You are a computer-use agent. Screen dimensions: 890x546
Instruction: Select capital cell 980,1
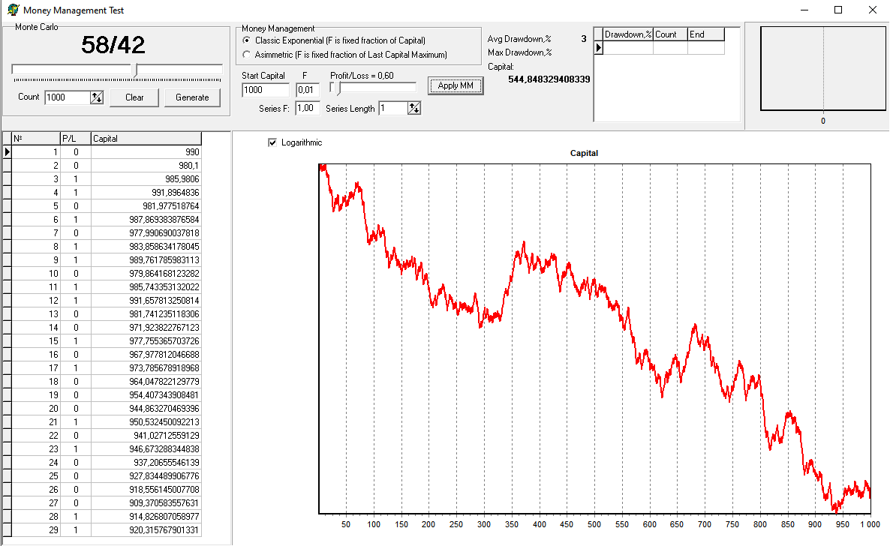(146, 166)
